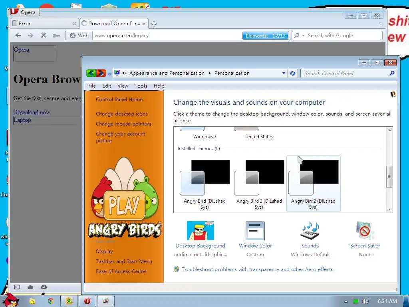This screenshot has height=307, width=409.
Task: Go back in Opera browser
Action: pyautogui.click(x=18, y=35)
